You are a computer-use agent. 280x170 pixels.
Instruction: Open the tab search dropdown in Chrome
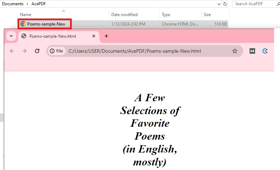pyautogui.click(x=11, y=36)
